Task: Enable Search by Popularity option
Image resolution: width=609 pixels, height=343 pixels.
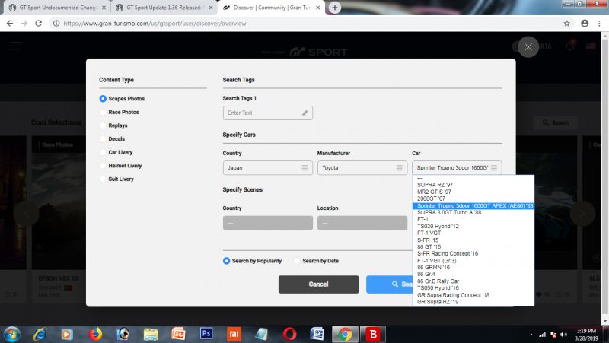Action: coord(226,261)
